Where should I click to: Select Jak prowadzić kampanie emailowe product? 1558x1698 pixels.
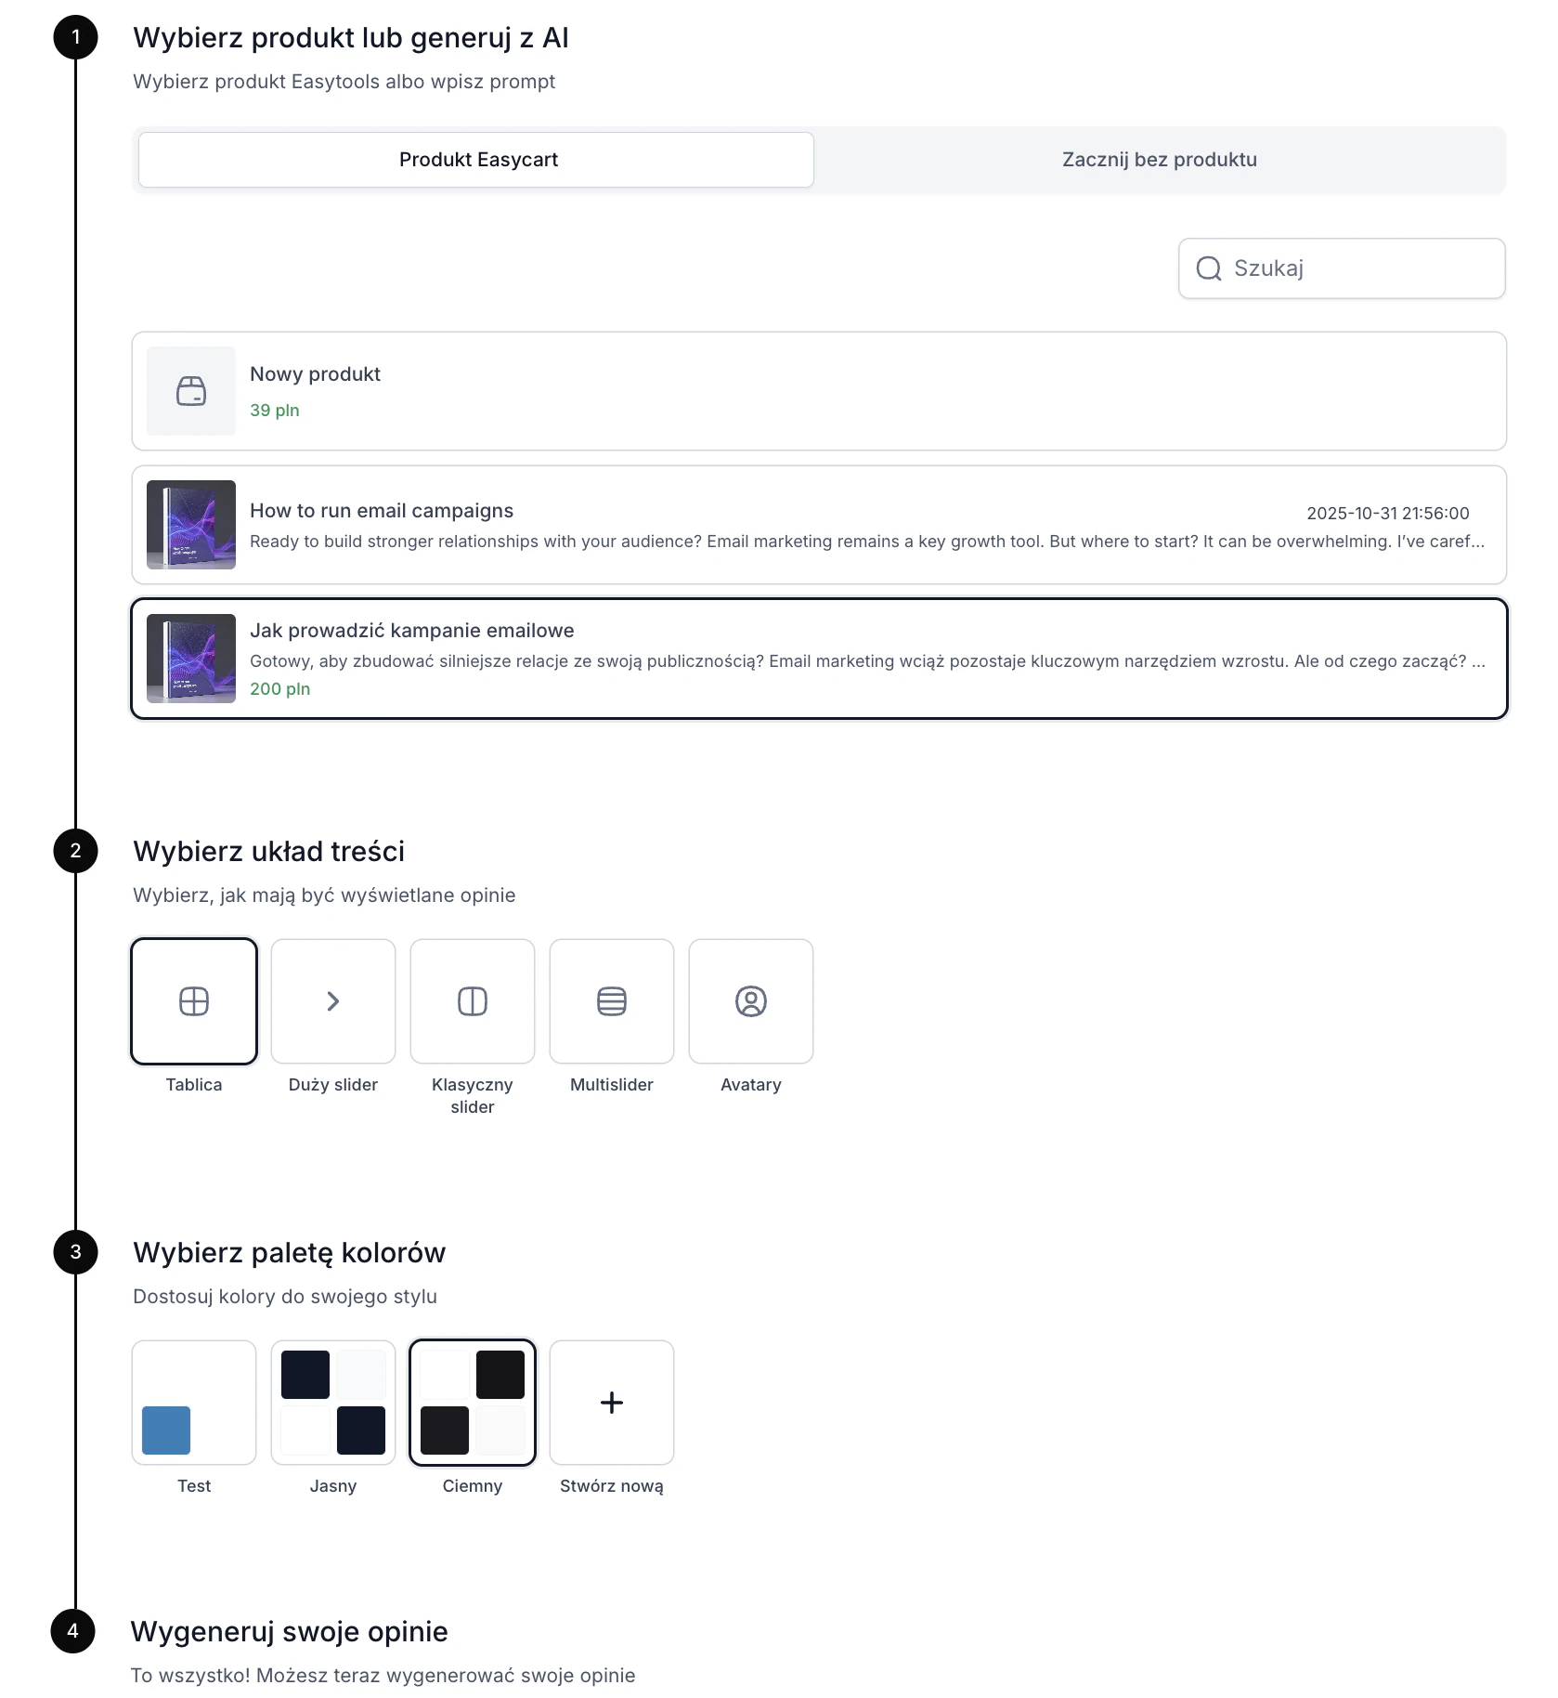819,659
